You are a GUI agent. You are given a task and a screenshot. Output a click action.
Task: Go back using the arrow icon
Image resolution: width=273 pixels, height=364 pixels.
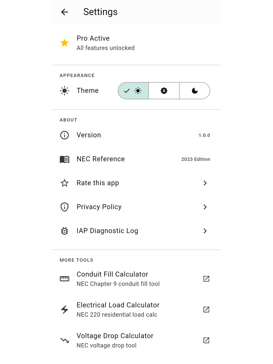click(65, 12)
